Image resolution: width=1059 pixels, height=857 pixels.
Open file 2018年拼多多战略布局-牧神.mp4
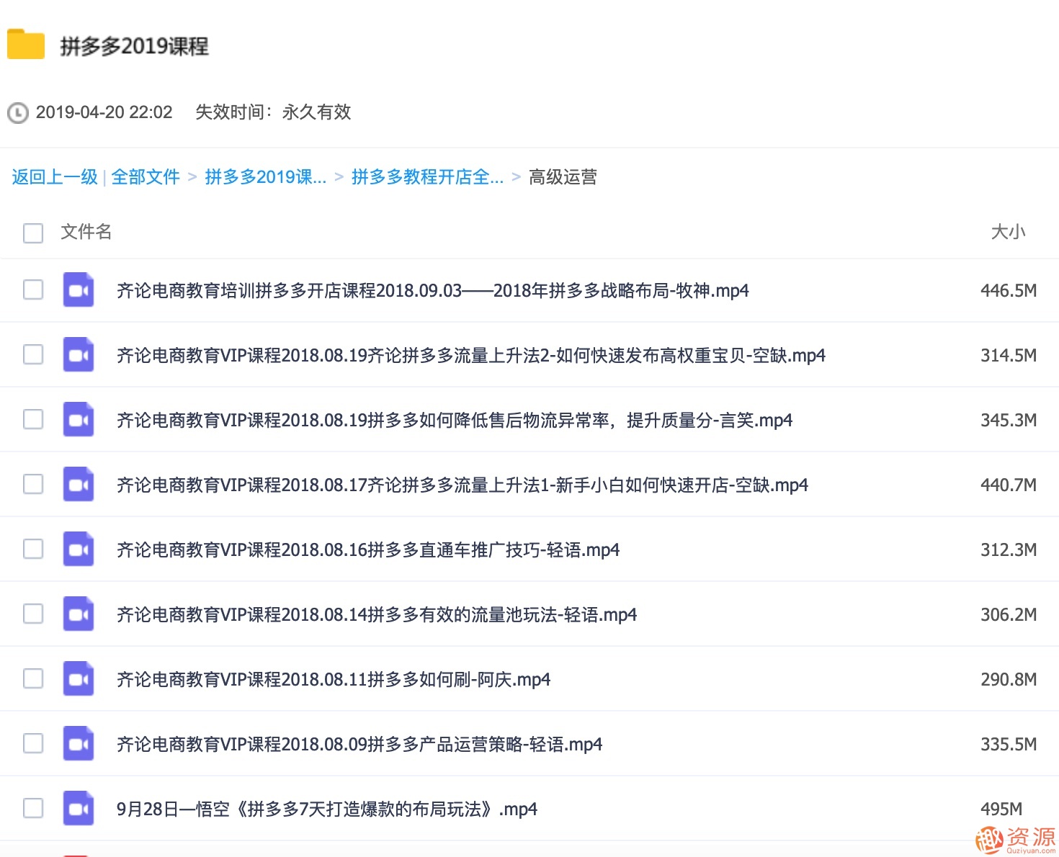[x=433, y=291]
